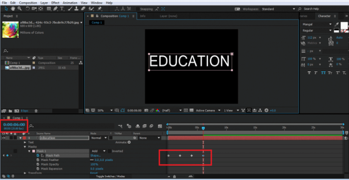Create new folder in Project panel
This screenshot has height=180, width=349.
(x=10, y=111)
